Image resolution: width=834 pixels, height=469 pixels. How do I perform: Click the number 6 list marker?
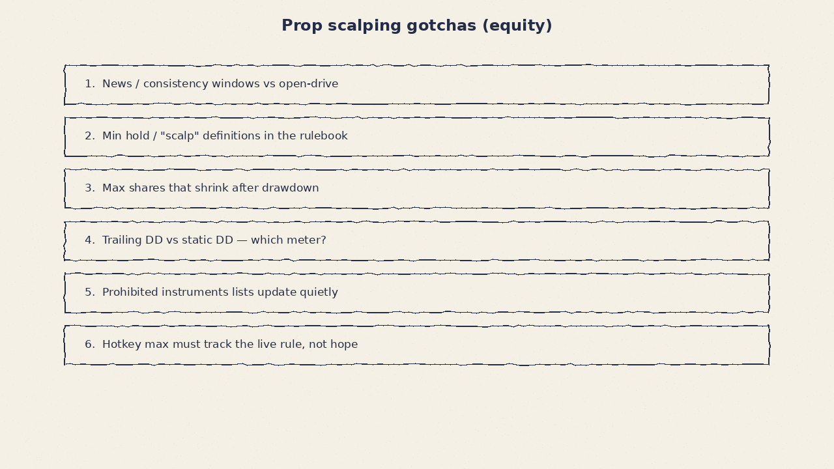click(x=90, y=345)
